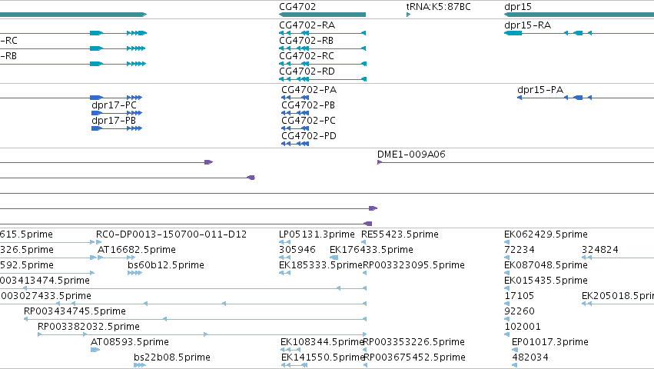Select the EP01017.3prime EST
Viewport: 654px width, 369px height.
[550, 342]
